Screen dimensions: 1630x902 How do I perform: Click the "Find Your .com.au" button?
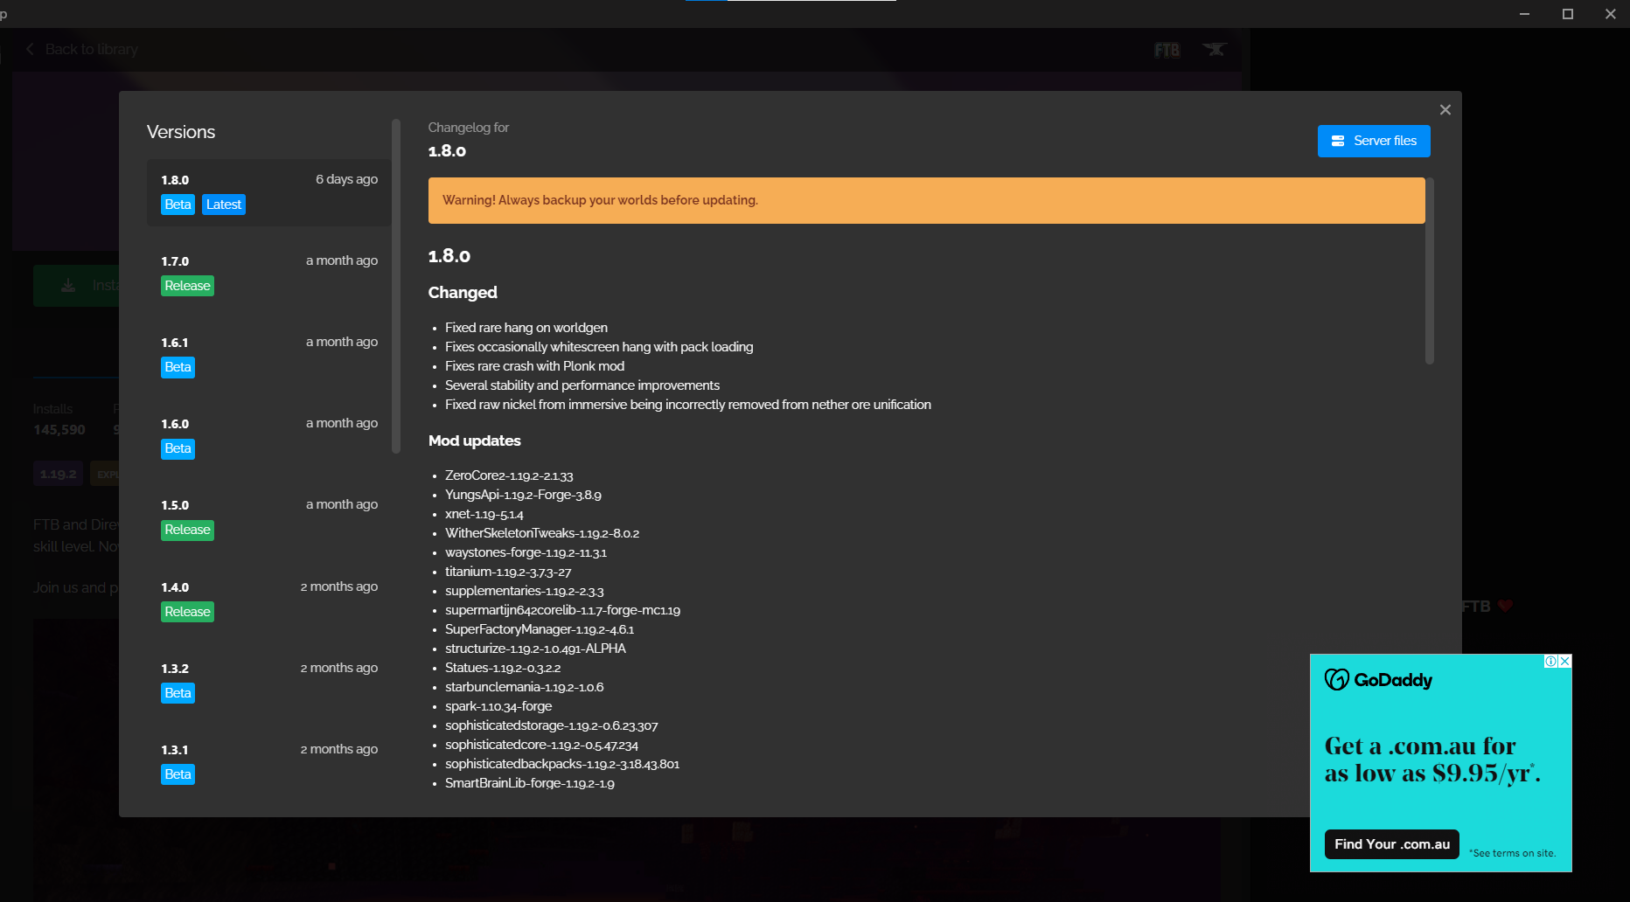click(1391, 843)
